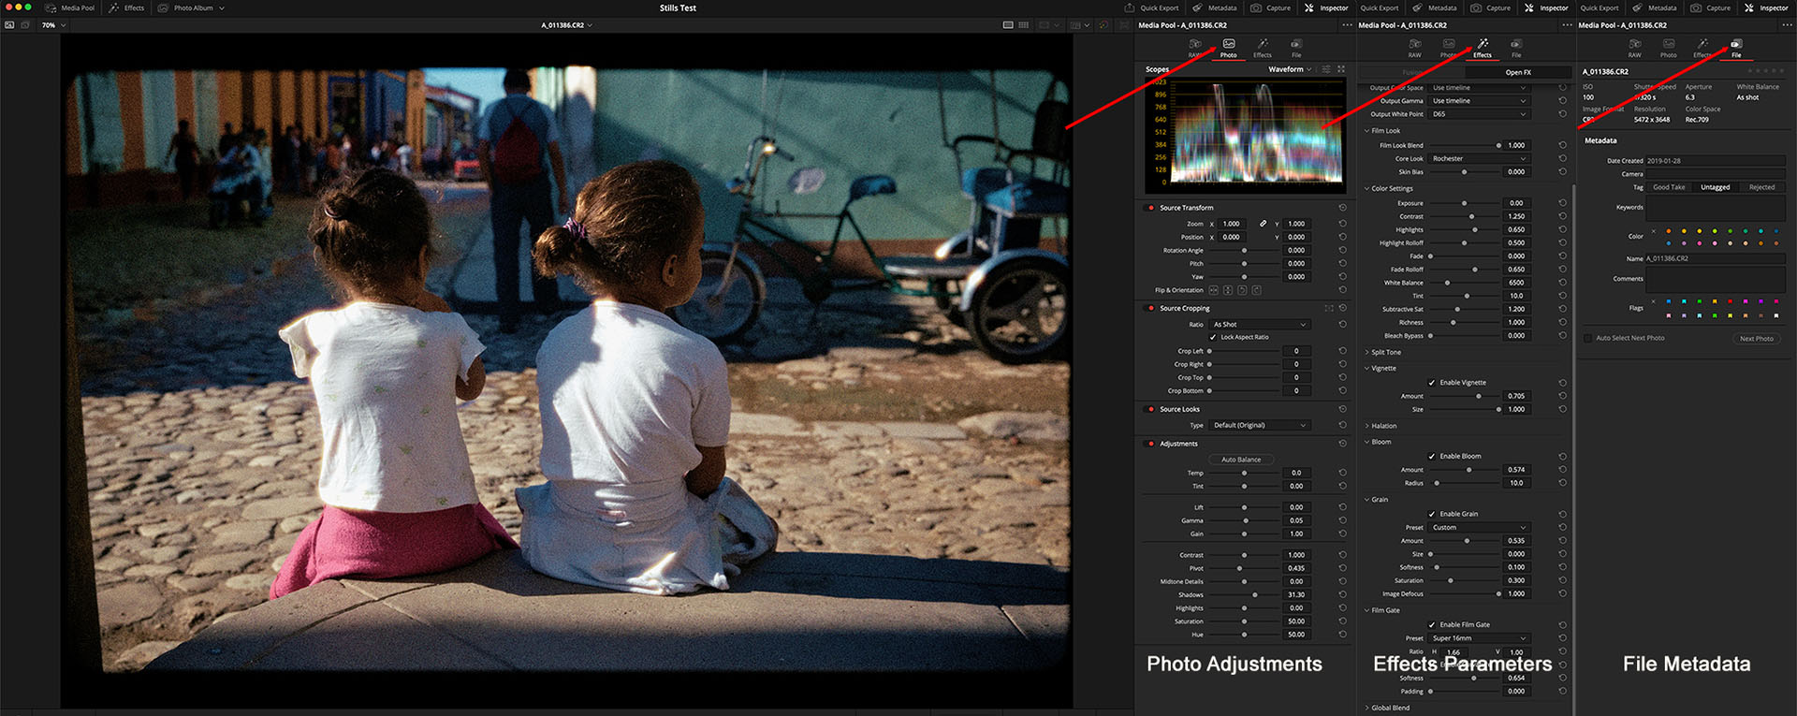Click the Next Photo button

(x=1757, y=339)
